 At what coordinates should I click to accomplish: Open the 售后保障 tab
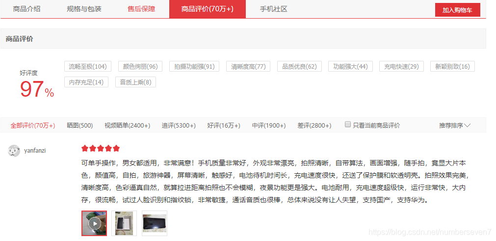[x=141, y=9]
